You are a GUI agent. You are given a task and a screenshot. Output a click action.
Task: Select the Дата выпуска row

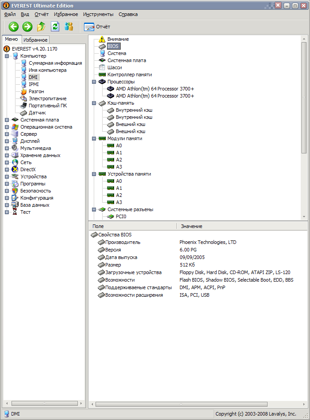(198, 257)
